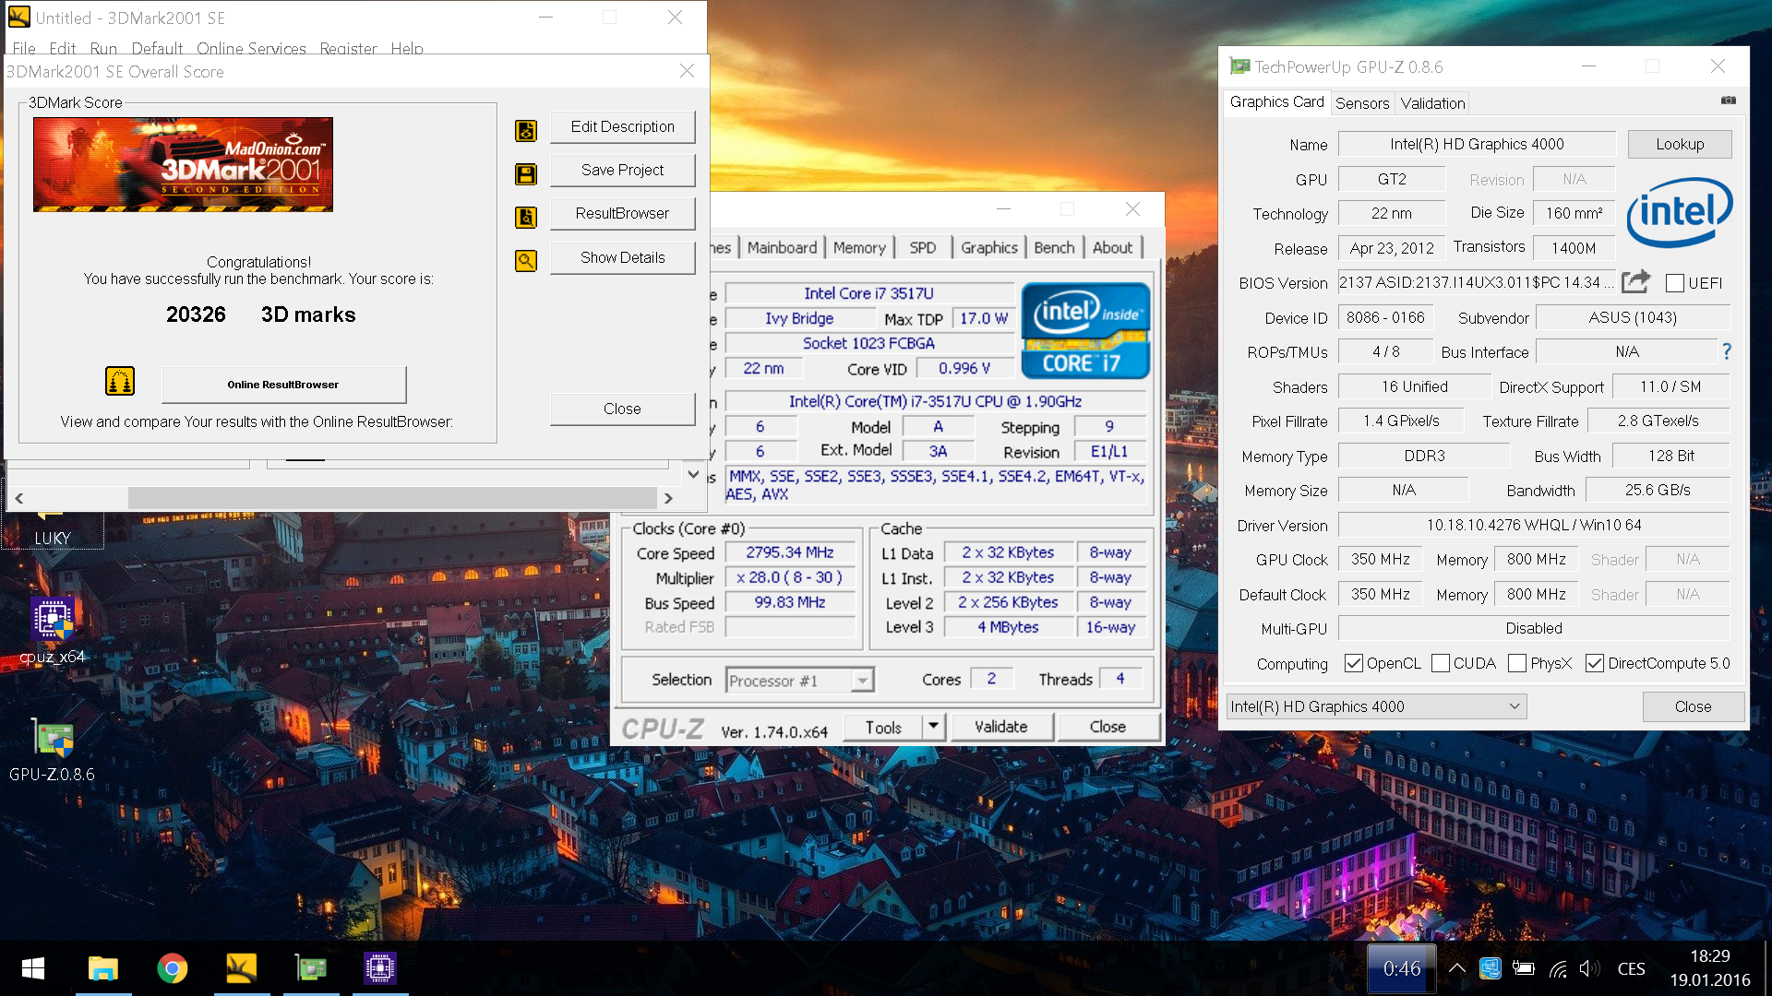The width and height of the screenshot is (1772, 996).
Task: Click the 3DMark2001 SE title bar icon
Action: pyautogui.click(x=18, y=18)
